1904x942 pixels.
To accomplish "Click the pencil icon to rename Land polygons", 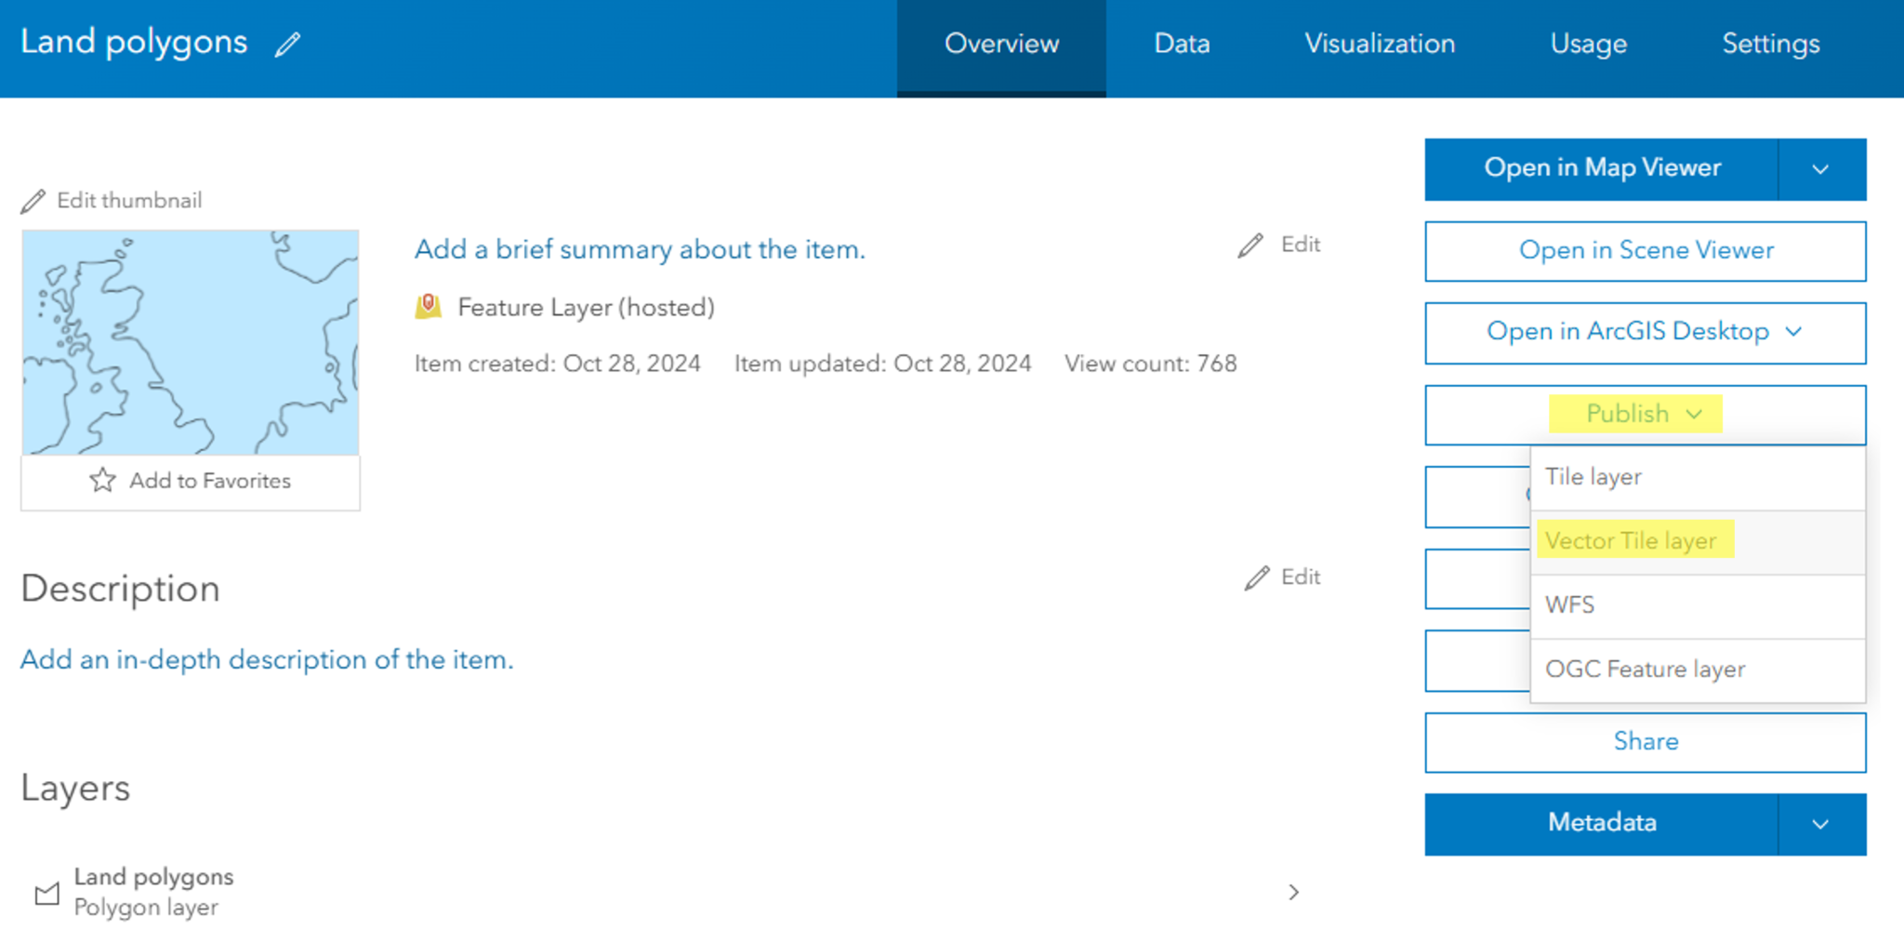I will coord(288,43).
